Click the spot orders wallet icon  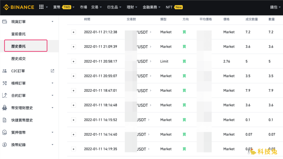tap(4, 21)
